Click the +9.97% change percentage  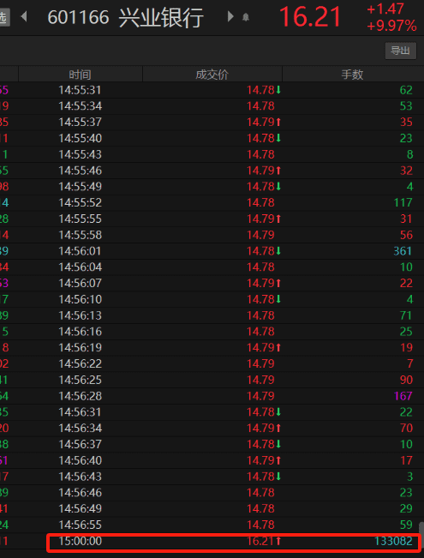point(391,26)
